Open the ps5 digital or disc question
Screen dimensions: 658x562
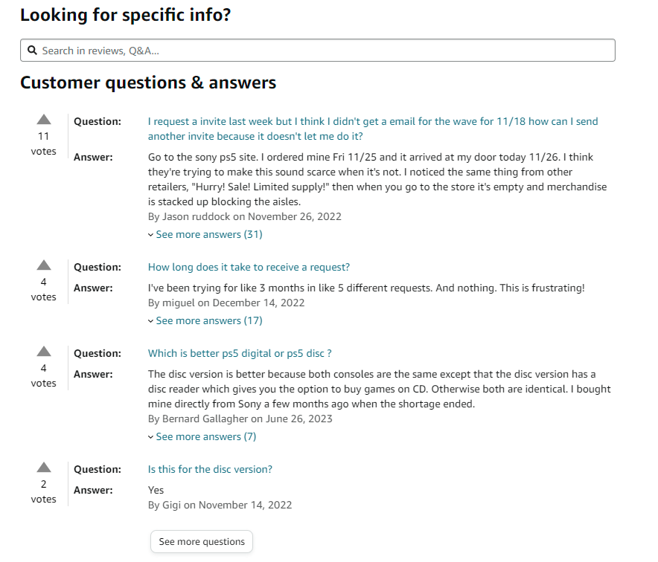pyautogui.click(x=239, y=353)
